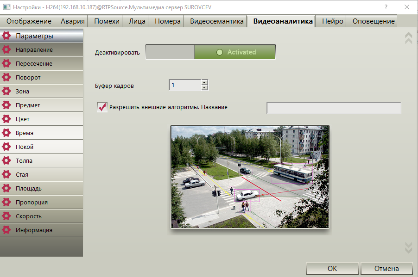Open the Зона section
Screen dimensions: 418x277
click(x=42, y=91)
